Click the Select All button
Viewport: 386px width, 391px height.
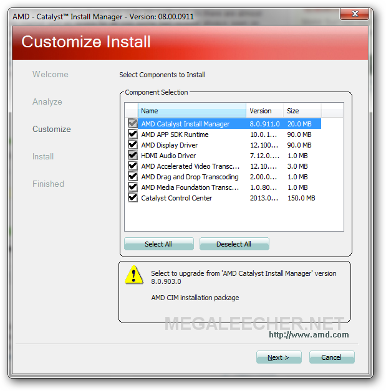click(x=159, y=244)
